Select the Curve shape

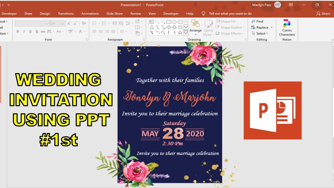[x=163, y=32]
